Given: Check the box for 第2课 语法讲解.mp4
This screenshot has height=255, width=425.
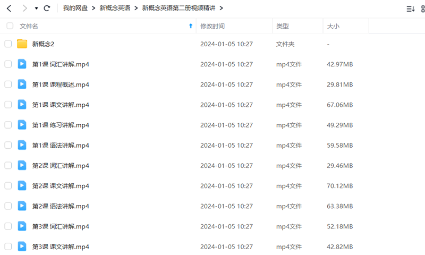Looking at the screenshot, I should [x=8, y=206].
